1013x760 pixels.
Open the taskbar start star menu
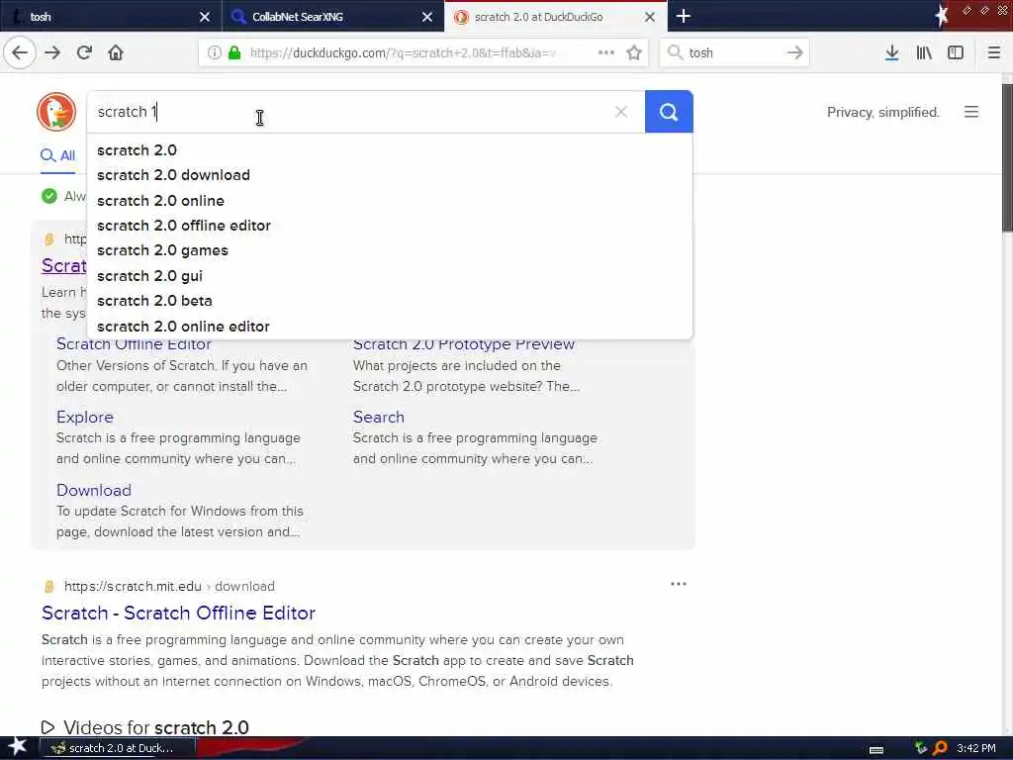click(x=18, y=747)
